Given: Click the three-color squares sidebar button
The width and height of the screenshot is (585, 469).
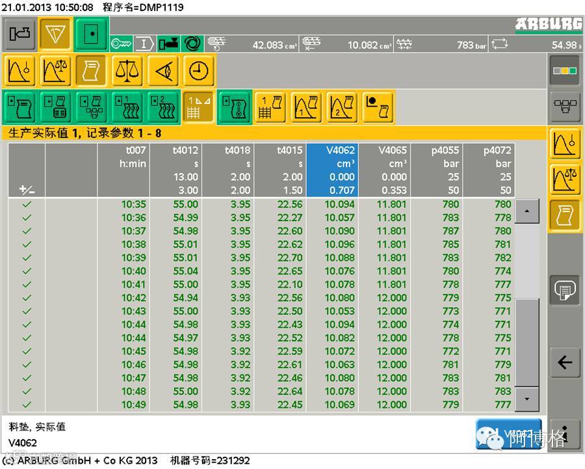Looking at the screenshot, I should point(565,70).
